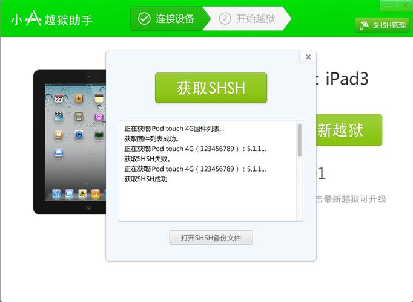
Task: Click the iCloud icon on the iPad screen
Action: click(x=59, y=152)
